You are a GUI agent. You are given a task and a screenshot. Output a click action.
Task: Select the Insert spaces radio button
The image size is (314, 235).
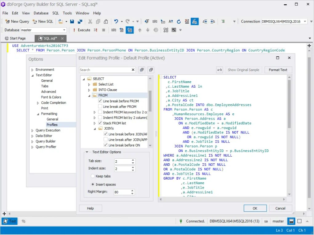click(x=93, y=184)
